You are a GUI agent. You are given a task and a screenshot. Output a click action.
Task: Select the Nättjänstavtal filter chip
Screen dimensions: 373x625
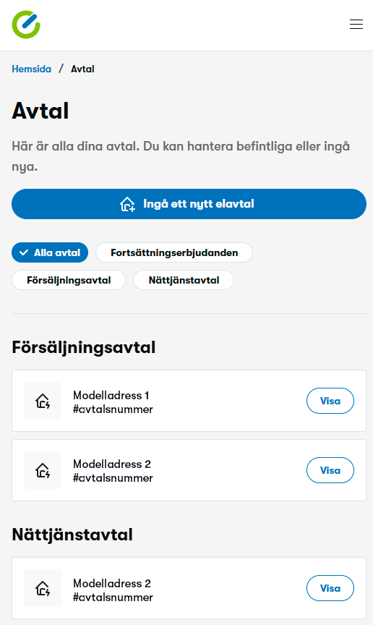pos(184,280)
